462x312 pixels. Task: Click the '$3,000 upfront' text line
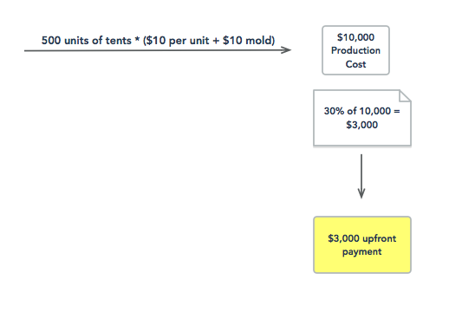pos(362,238)
